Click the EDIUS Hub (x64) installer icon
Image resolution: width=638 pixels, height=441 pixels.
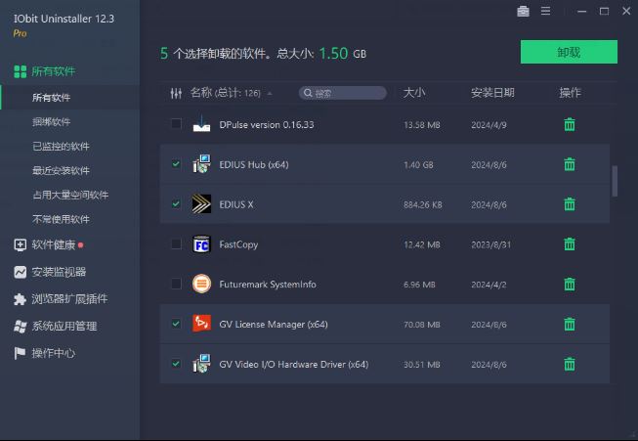click(x=201, y=163)
